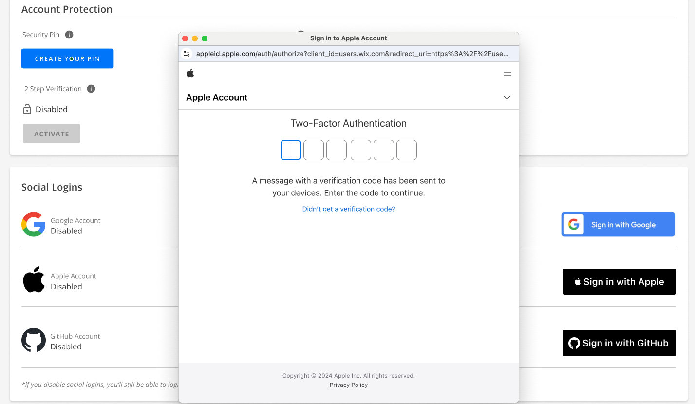Open the Didn't get a verification code link
Viewport: 695px width, 404px height.
coord(348,209)
